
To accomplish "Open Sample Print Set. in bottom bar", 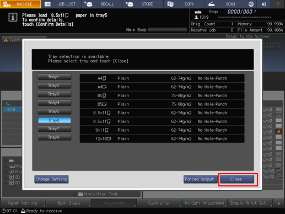I will click(250, 203).
